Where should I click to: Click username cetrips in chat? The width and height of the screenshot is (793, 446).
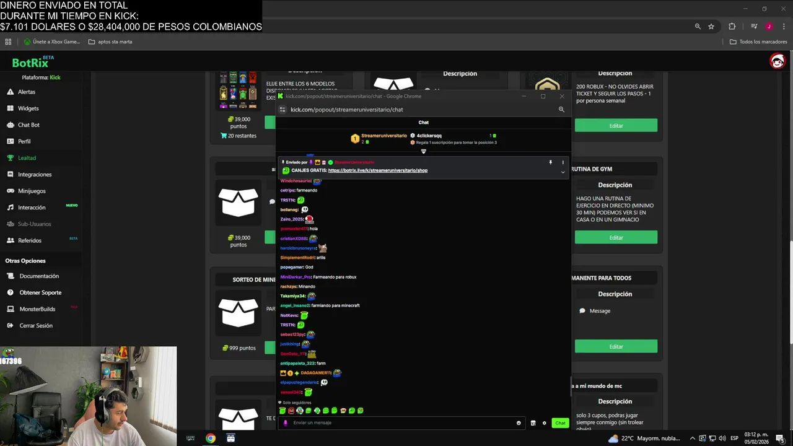(287, 190)
